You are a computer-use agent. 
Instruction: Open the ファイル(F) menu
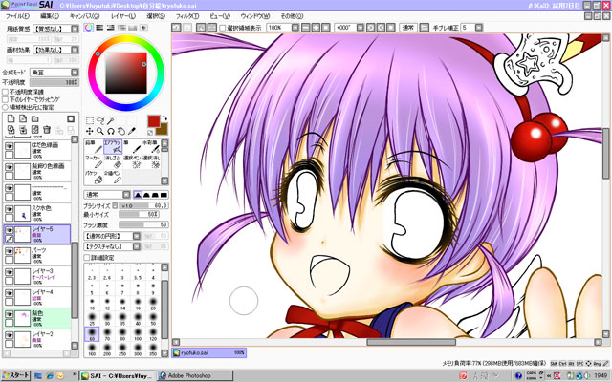(x=17, y=16)
